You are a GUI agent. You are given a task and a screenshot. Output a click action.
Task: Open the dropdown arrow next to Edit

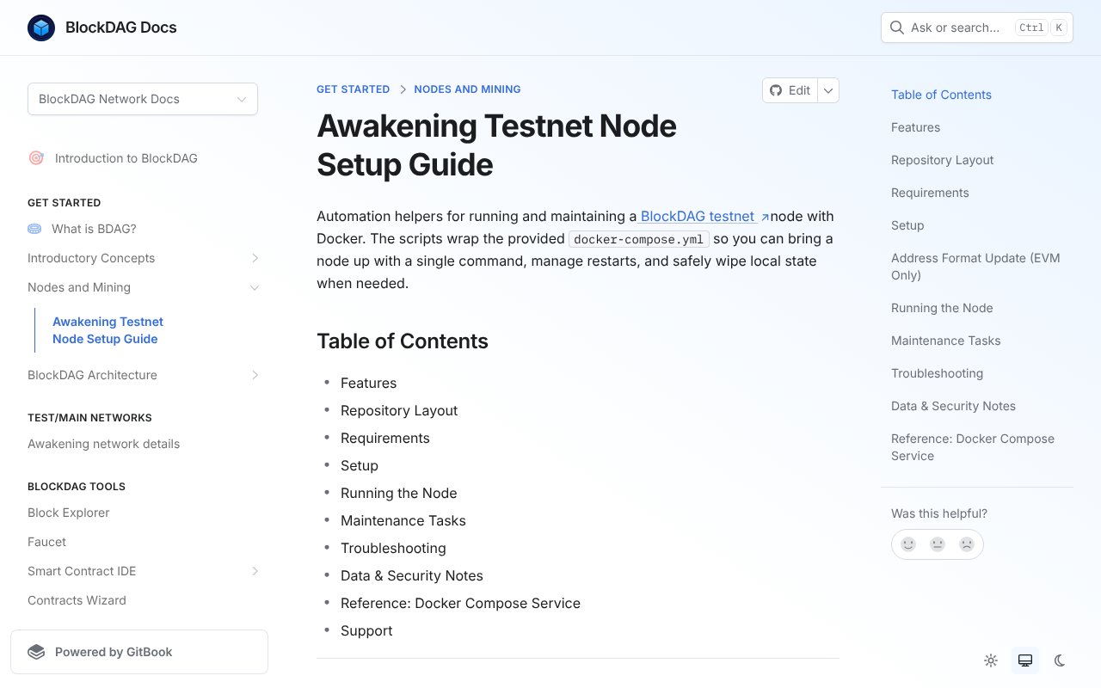tap(827, 90)
